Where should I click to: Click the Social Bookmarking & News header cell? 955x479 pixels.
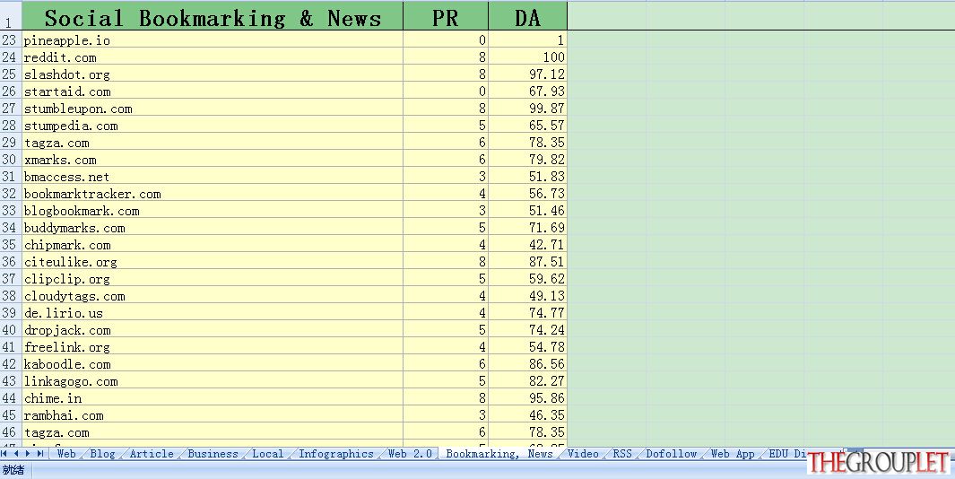point(212,16)
